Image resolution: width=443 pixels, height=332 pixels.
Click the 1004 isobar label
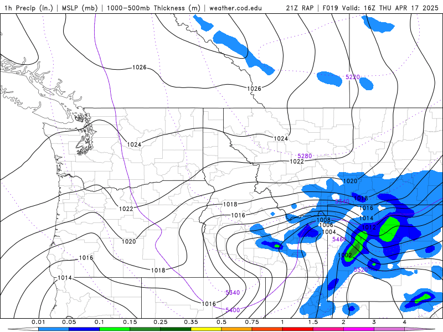pos(329,232)
